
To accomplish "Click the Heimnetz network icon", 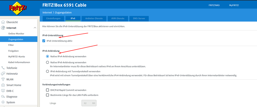I will [3, 74].
